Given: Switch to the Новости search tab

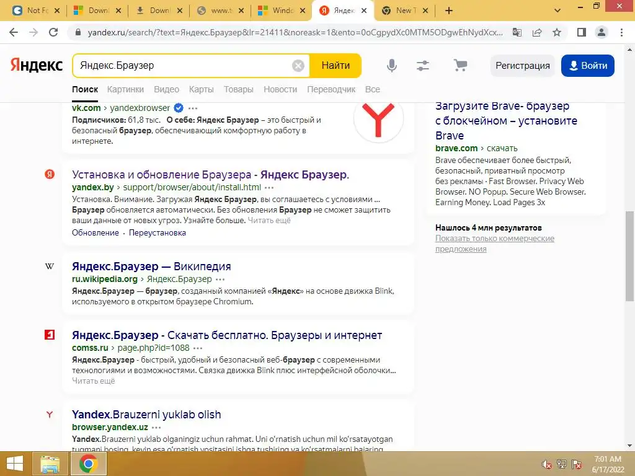Looking at the screenshot, I should tap(280, 89).
